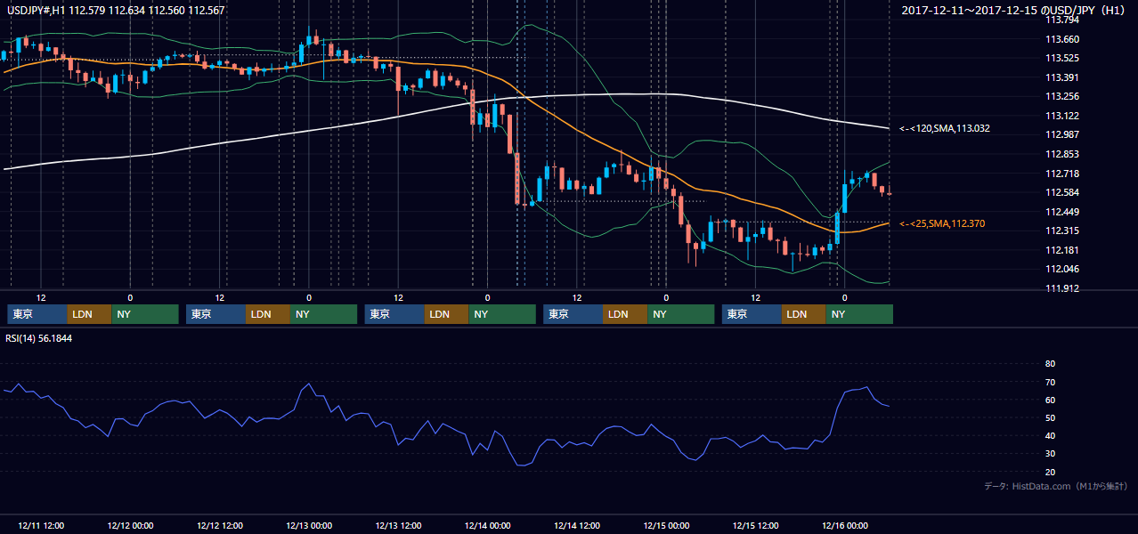Click price axis value 111.912
This screenshot has width=1138, height=534.
1061,288
